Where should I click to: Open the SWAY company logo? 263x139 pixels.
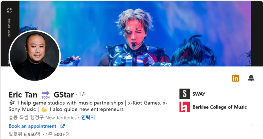(184, 94)
